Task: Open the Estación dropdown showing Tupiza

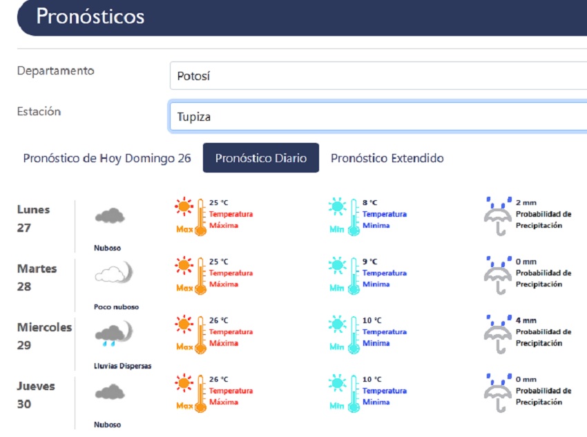Action: point(378,117)
